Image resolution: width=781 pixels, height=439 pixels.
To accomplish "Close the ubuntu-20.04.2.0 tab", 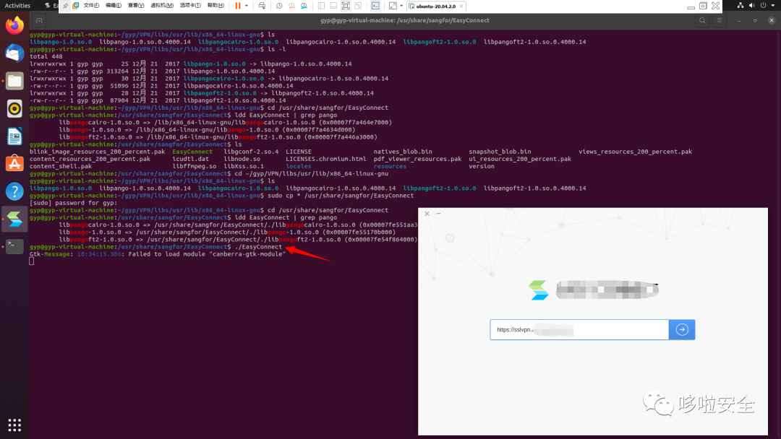I will click(461, 6).
